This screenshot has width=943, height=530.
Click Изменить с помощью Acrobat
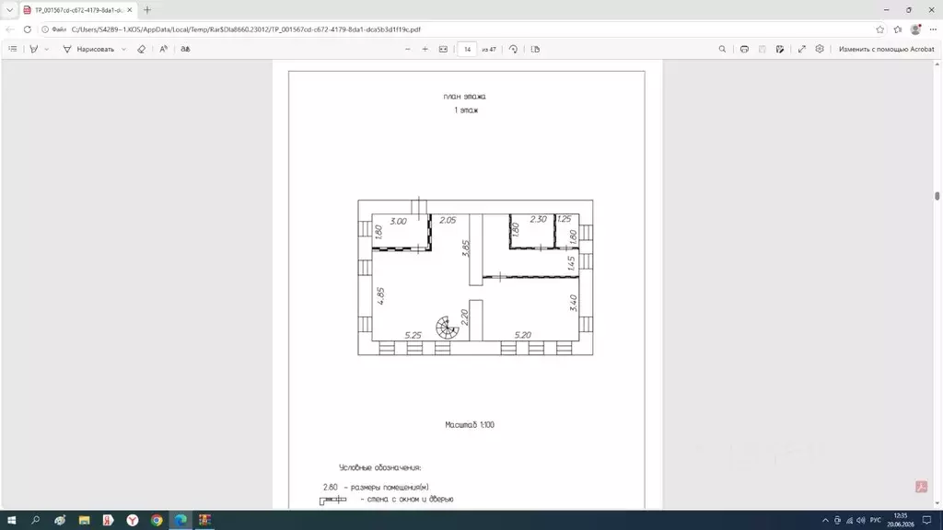pos(887,50)
